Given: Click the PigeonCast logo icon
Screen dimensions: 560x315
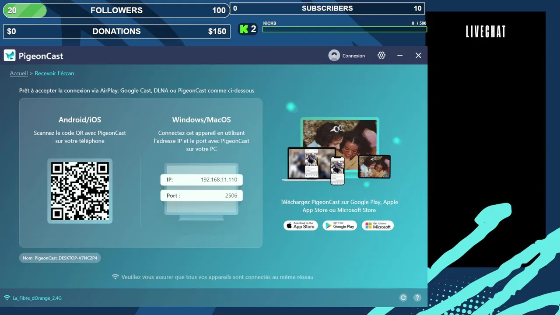Looking at the screenshot, I should coord(10,56).
